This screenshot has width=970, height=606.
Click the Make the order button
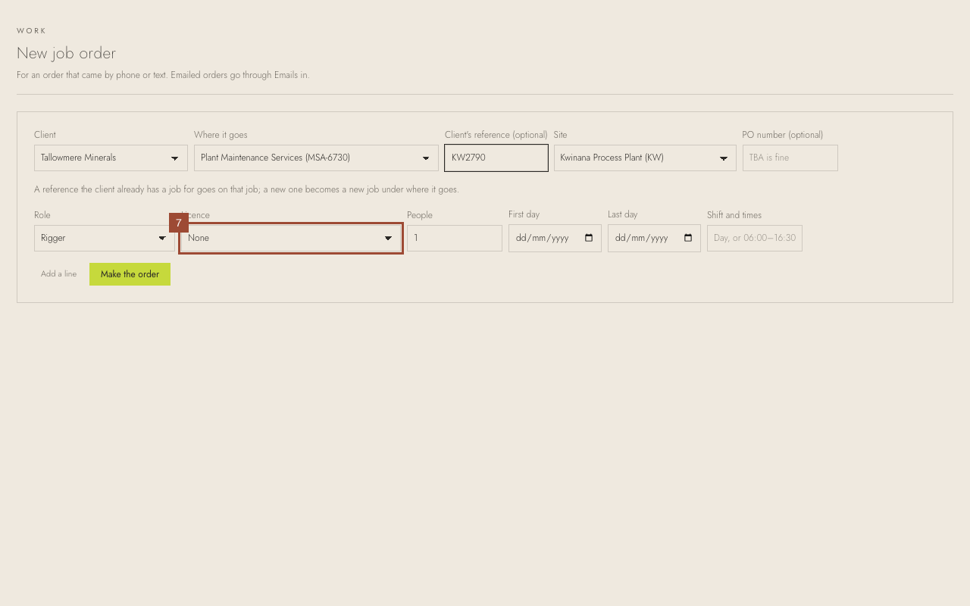coord(130,274)
